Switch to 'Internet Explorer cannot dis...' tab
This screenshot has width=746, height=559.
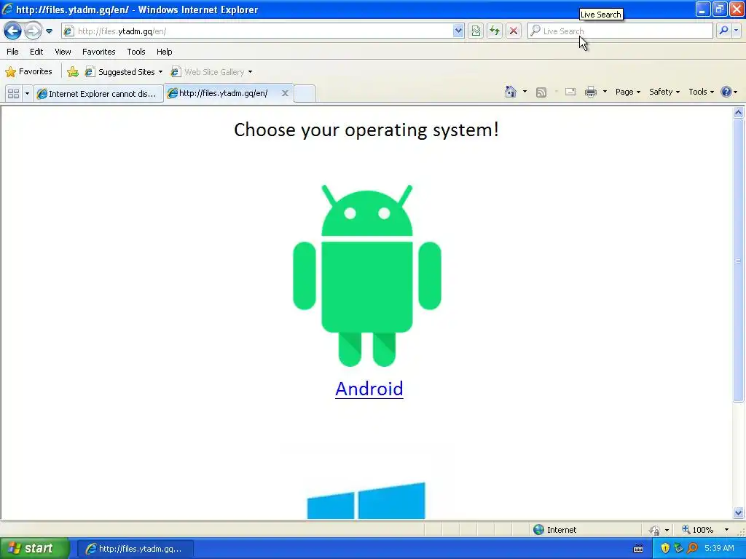pos(98,94)
